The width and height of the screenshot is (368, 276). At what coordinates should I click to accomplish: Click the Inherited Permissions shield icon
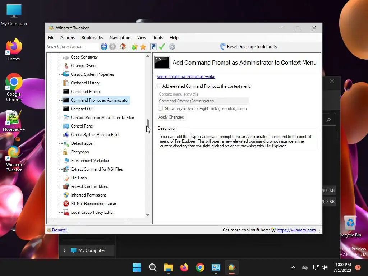pyautogui.click(x=66, y=195)
